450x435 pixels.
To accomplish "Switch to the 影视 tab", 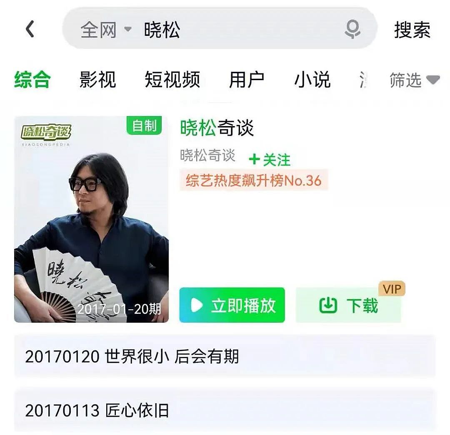I will pyautogui.click(x=97, y=80).
